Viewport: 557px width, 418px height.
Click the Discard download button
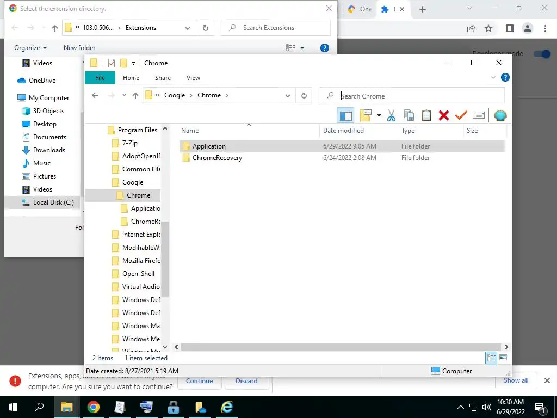[246, 380]
